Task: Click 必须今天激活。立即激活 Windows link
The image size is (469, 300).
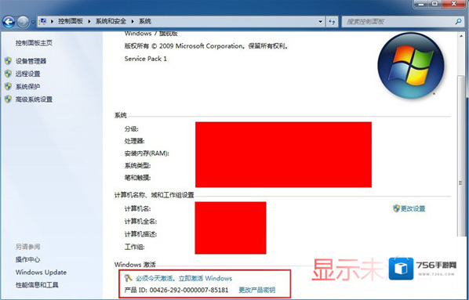Action: (184, 279)
